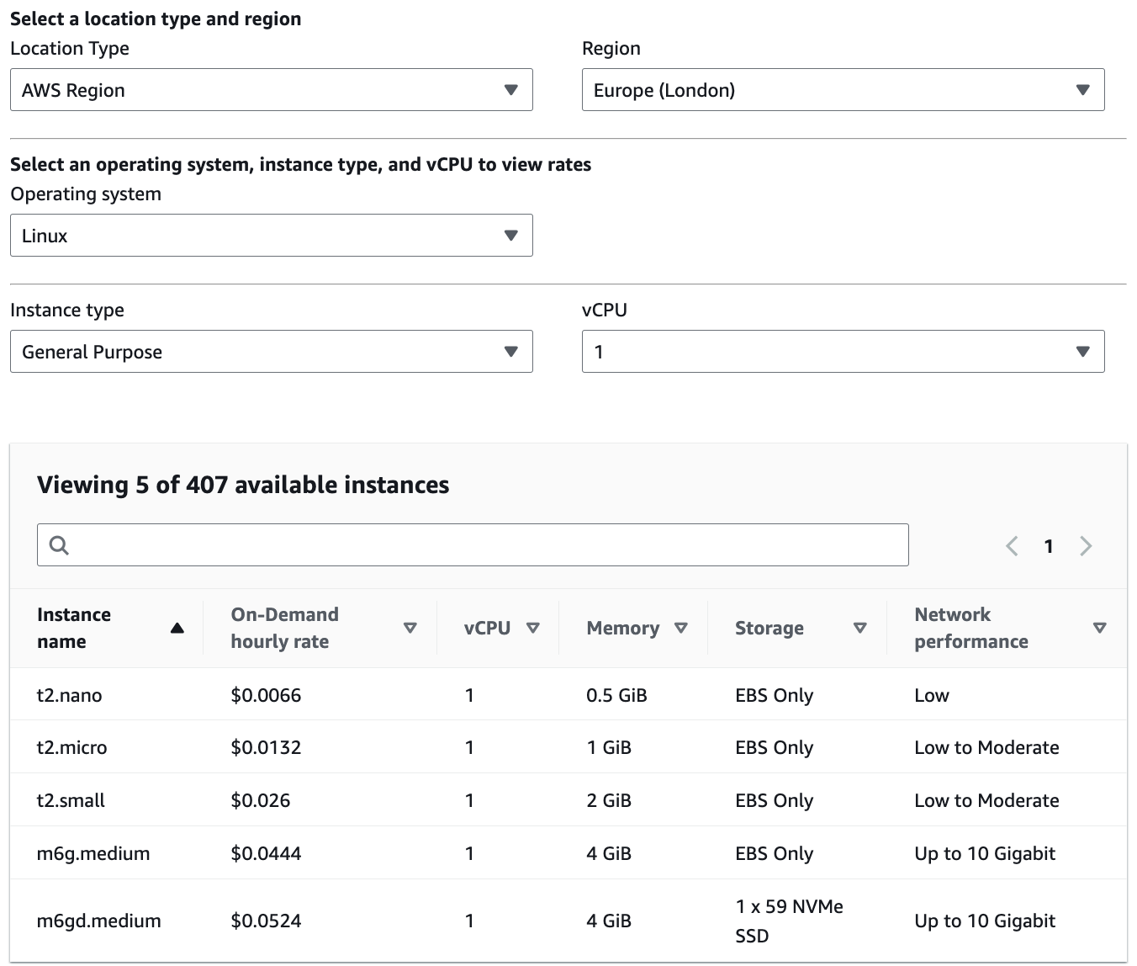Sort by vCPU column arrow
Viewport: 1137px width, 966px height.
(x=532, y=628)
